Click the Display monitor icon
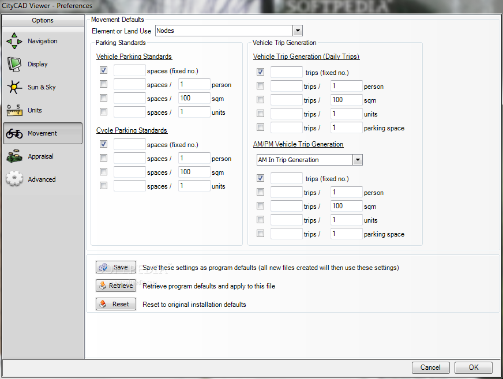Image resolution: width=503 pixels, height=379 pixels. click(x=14, y=64)
